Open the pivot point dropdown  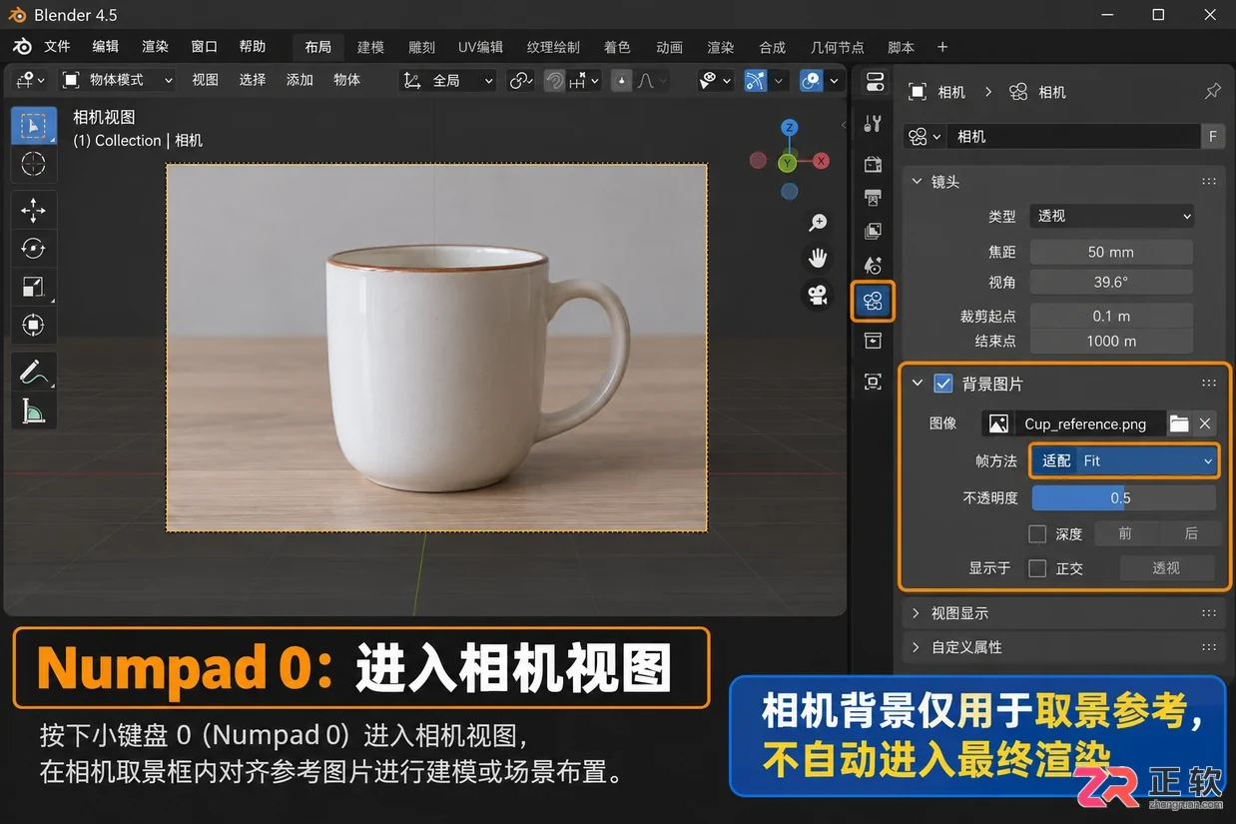coord(521,80)
